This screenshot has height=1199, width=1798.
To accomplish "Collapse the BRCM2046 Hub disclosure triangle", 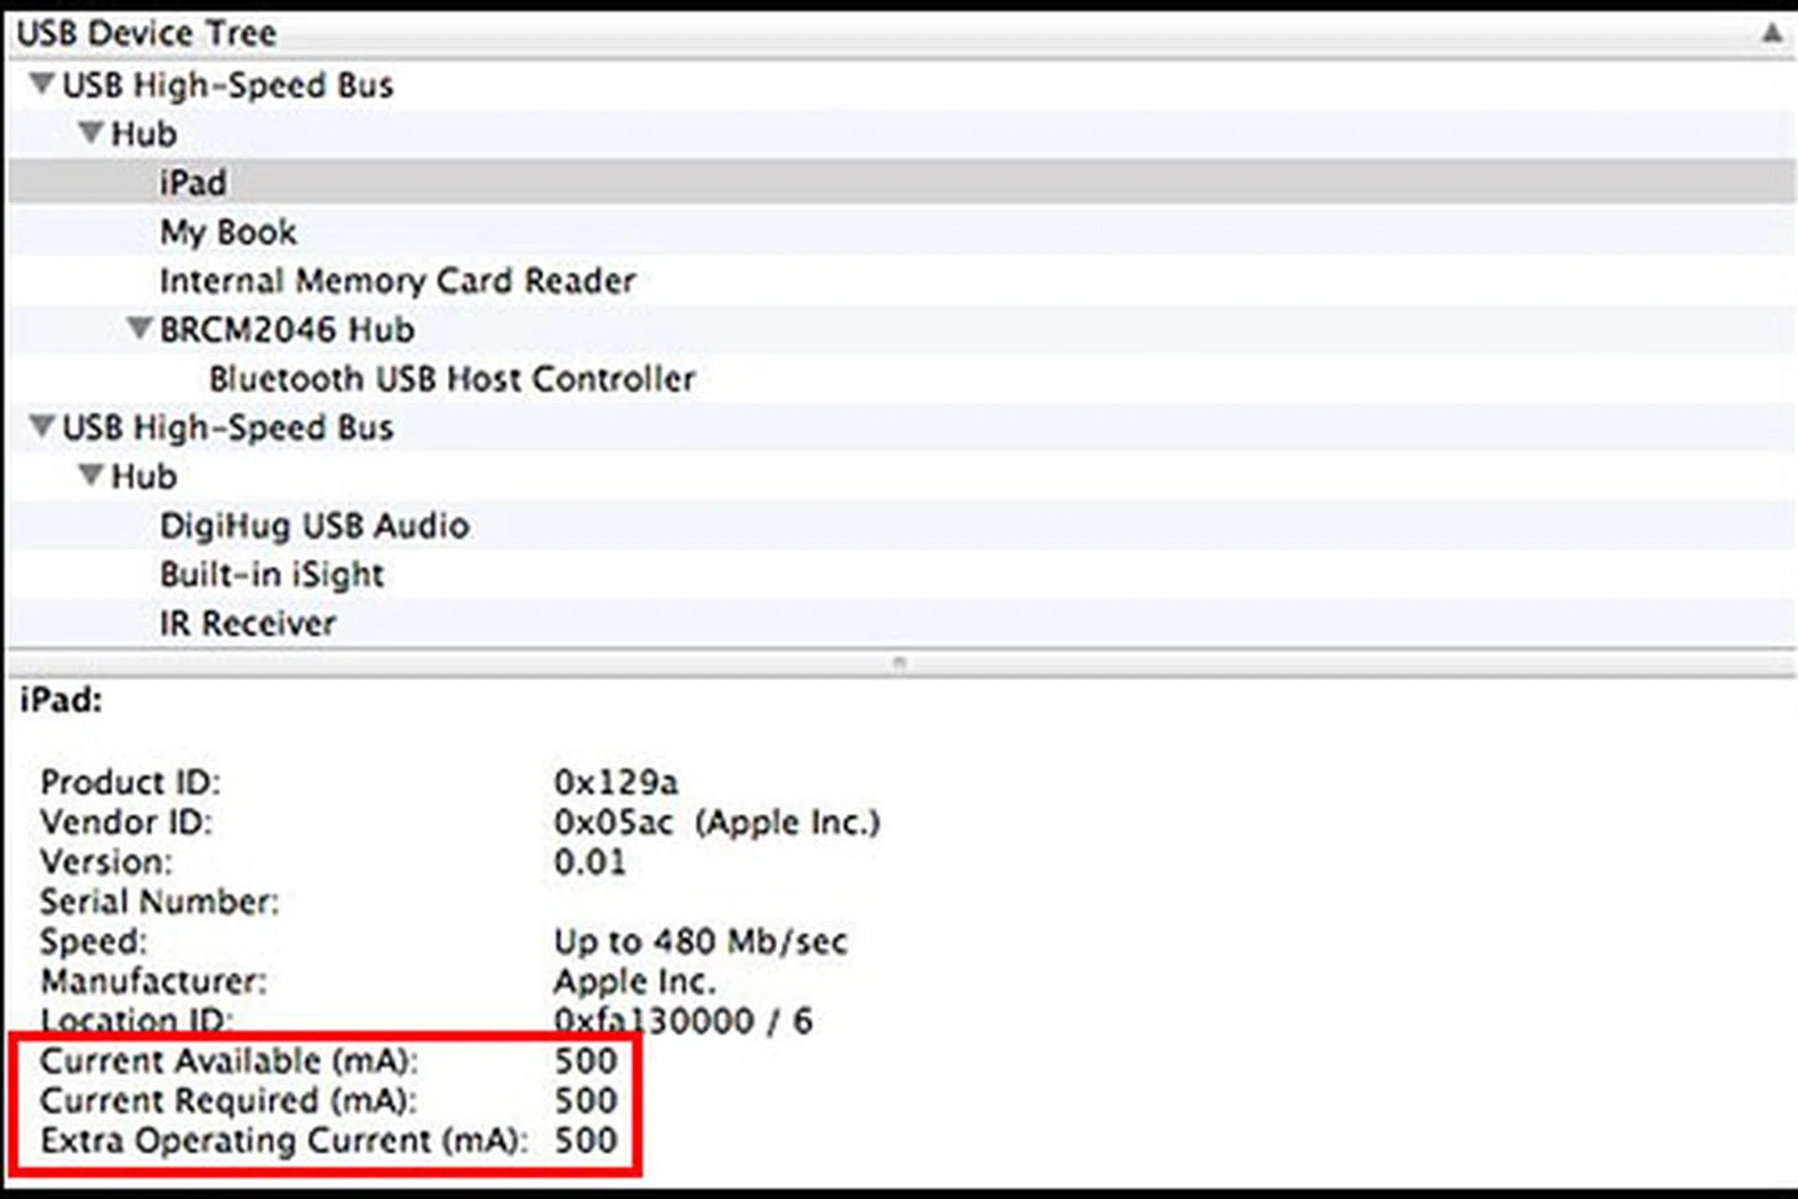I will pyautogui.click(x=140, y=329).
